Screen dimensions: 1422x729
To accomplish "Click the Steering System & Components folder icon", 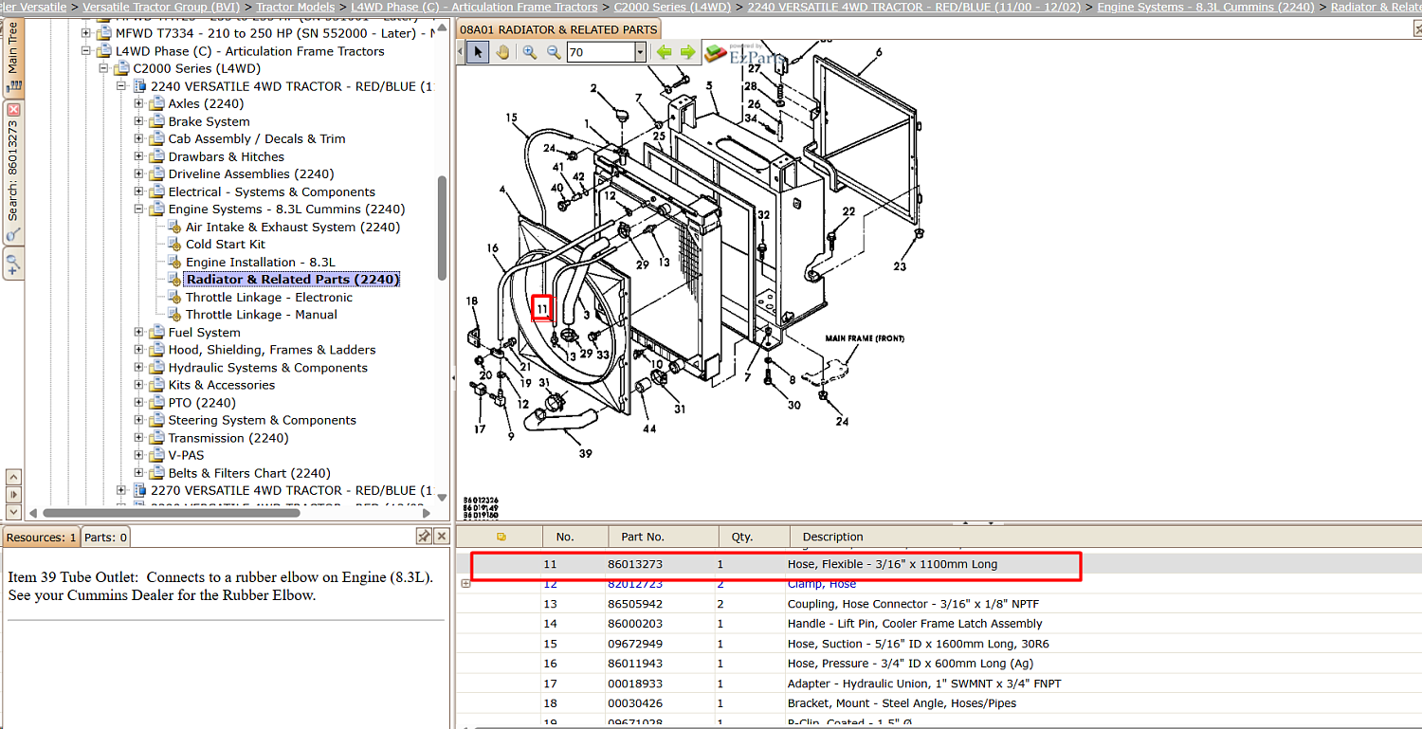I will 156,420.
